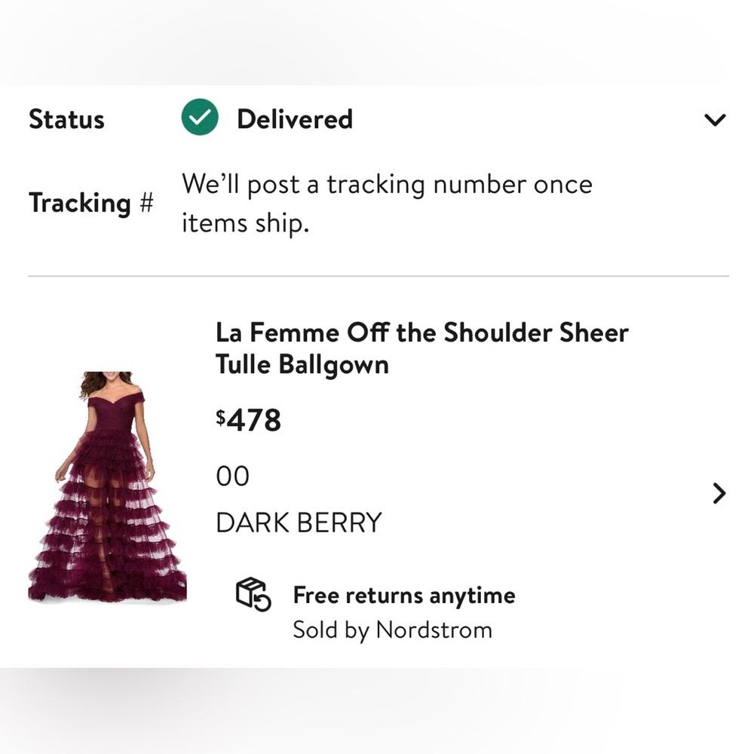Click the Status row label
This screenshot has height=754, width=754.
click(x=66, y=118)
